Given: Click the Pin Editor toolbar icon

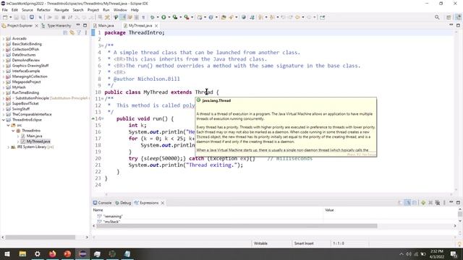Looking at the screenshot, I should point(323,17).
